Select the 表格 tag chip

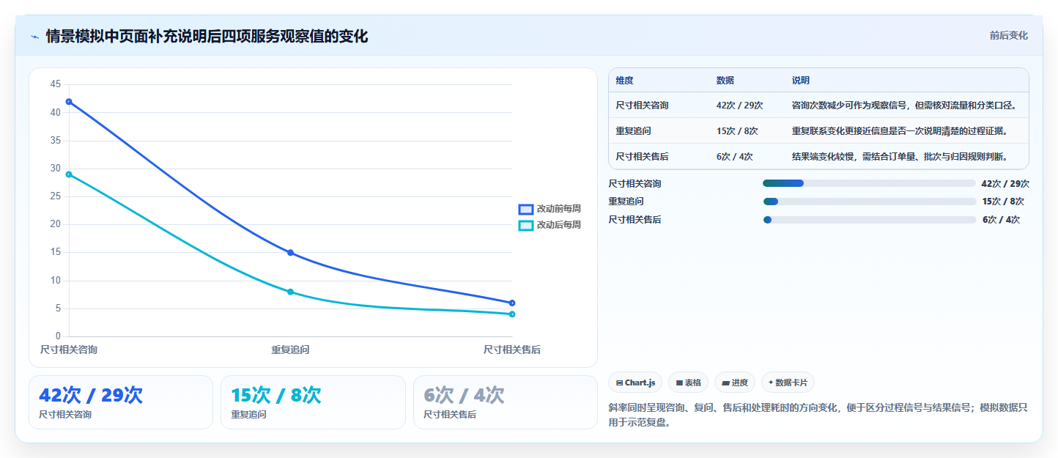pos(688,383)
